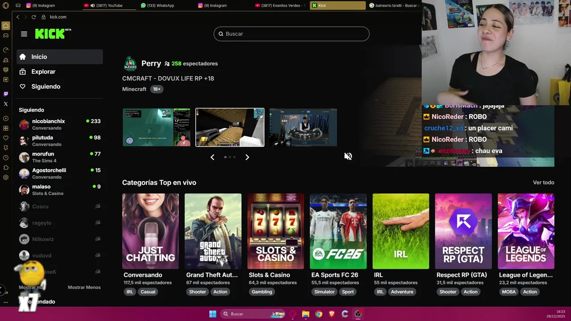The width and height of the screenshot is (571, 321).
Task: Open the Kick hamburger menu
Action: 24,34
